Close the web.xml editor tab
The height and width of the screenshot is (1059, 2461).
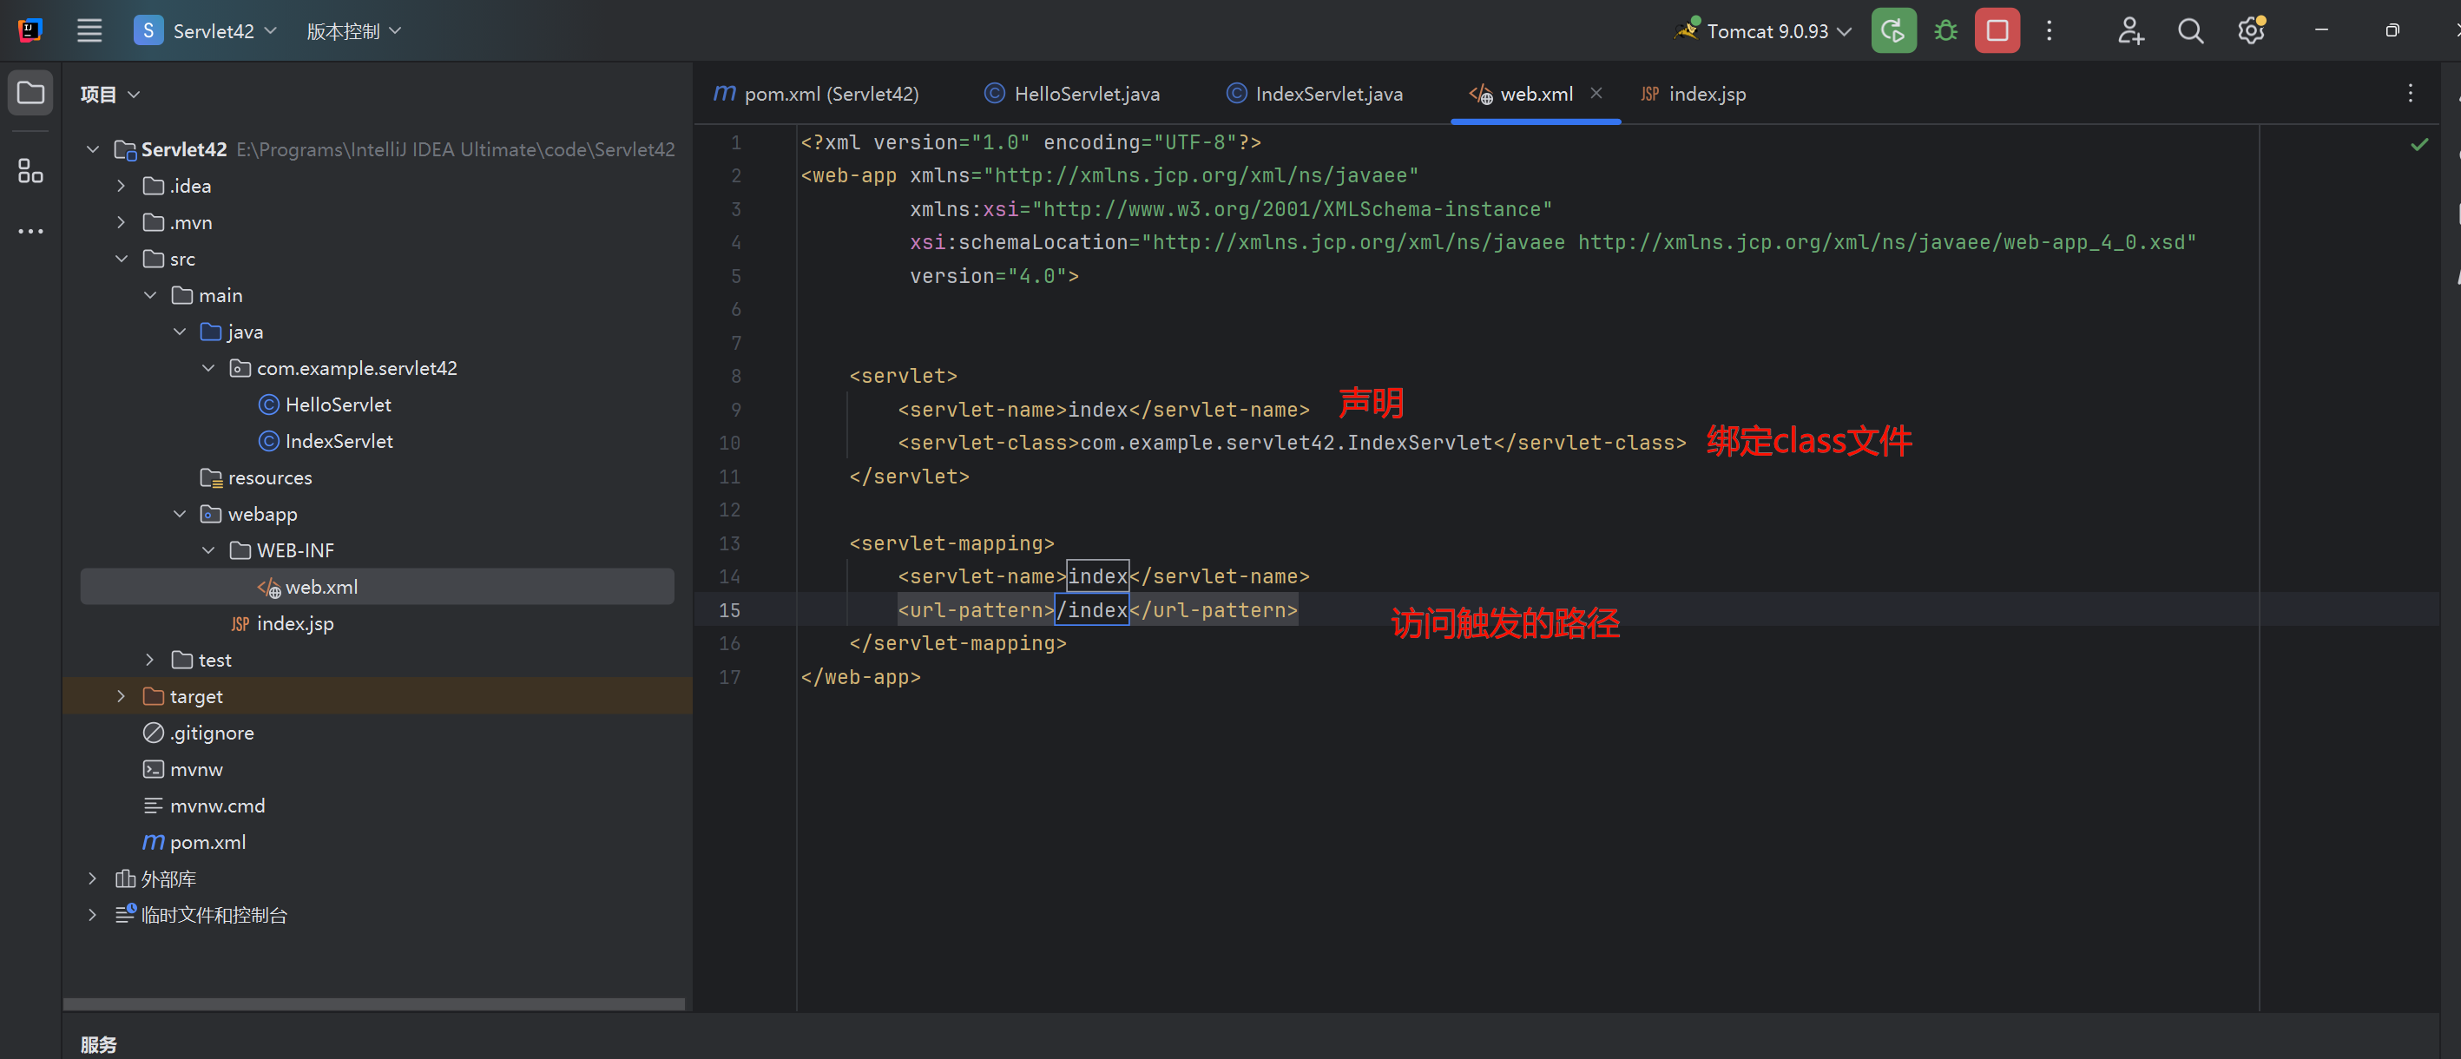[x=1596, y=93]
